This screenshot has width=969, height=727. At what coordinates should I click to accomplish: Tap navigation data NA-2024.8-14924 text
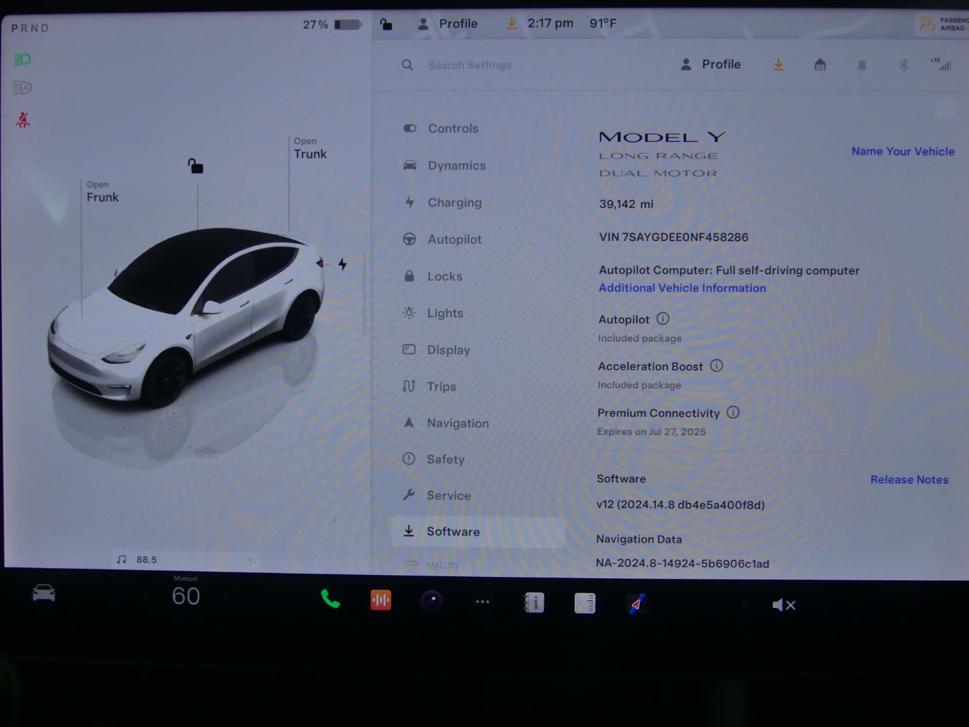coord(682,563)
